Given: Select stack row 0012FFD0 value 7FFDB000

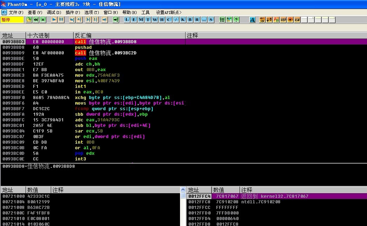Looking at the screenshot, I should 277,213.
